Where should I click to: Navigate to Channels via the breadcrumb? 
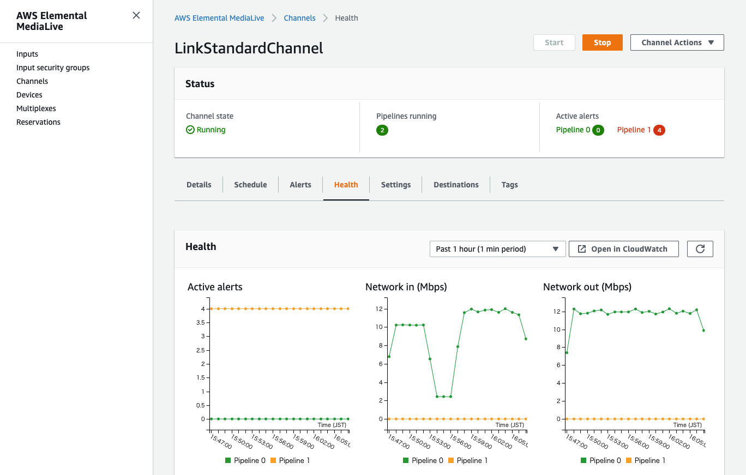(299, 17)
